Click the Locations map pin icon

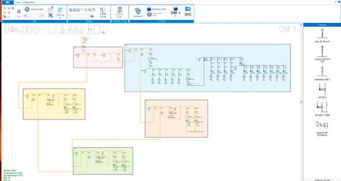click(138, 11)
